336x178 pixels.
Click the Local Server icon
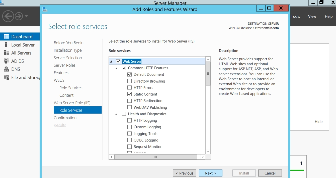[6, 45]
